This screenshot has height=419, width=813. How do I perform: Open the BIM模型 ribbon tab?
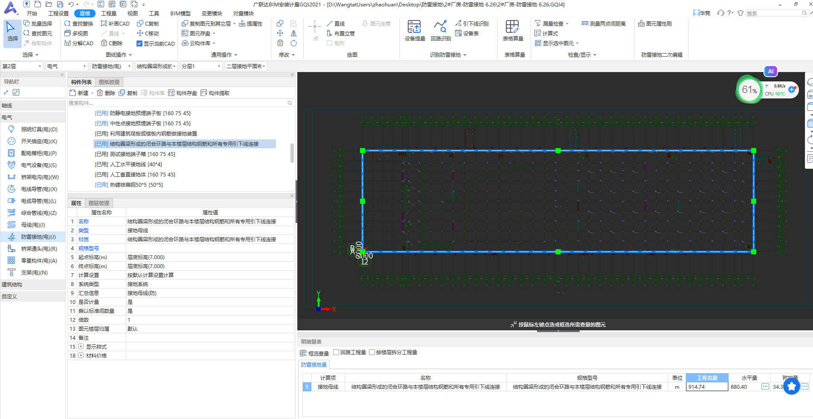pos(180,13)
